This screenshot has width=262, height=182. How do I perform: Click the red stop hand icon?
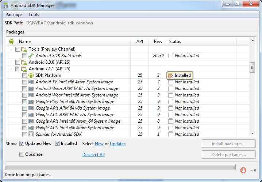pyautogui.click(x=243, y=170)
